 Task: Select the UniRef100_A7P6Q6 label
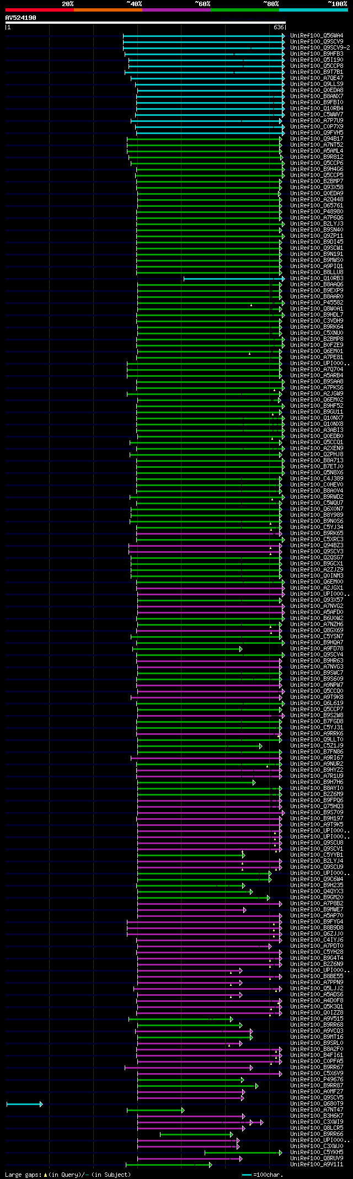coord(317,217)
